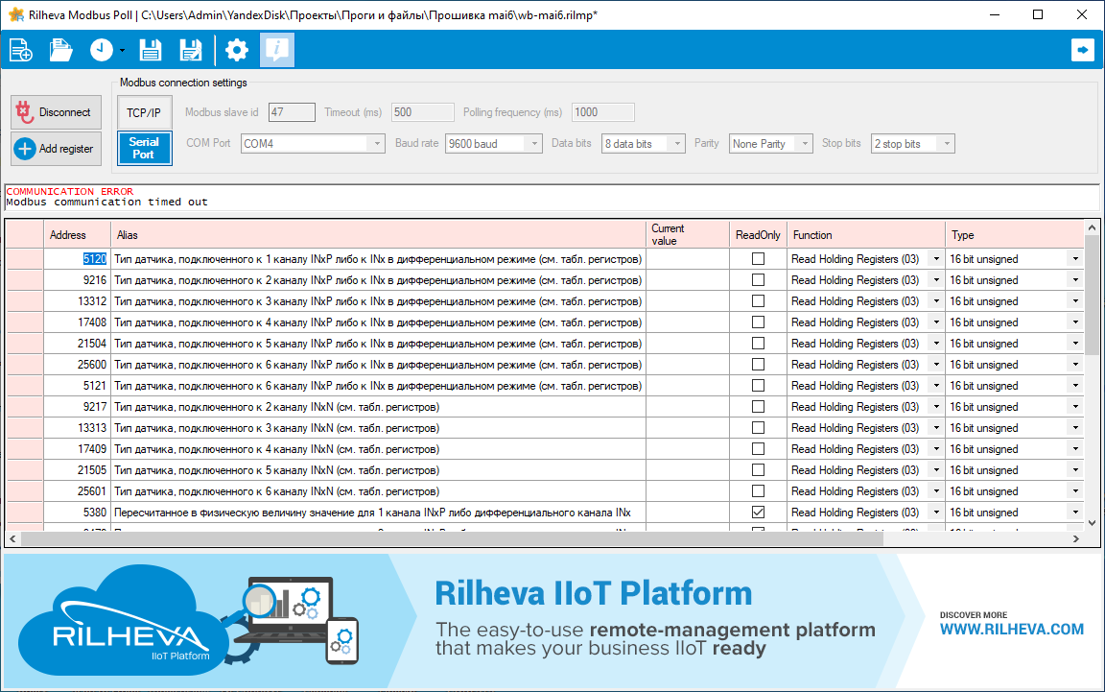Open Type dropdown for address 13312

(x=1074, y=301)
